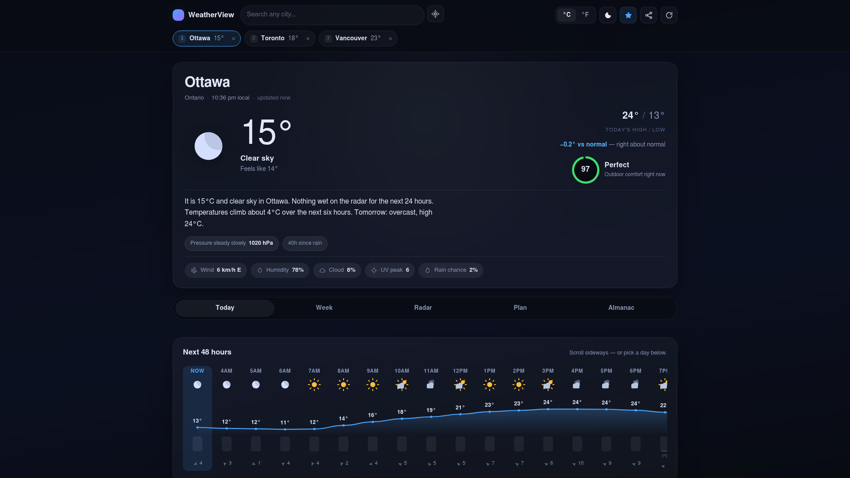Click the sun icon in UV peak chip

[x=374, y=270]
